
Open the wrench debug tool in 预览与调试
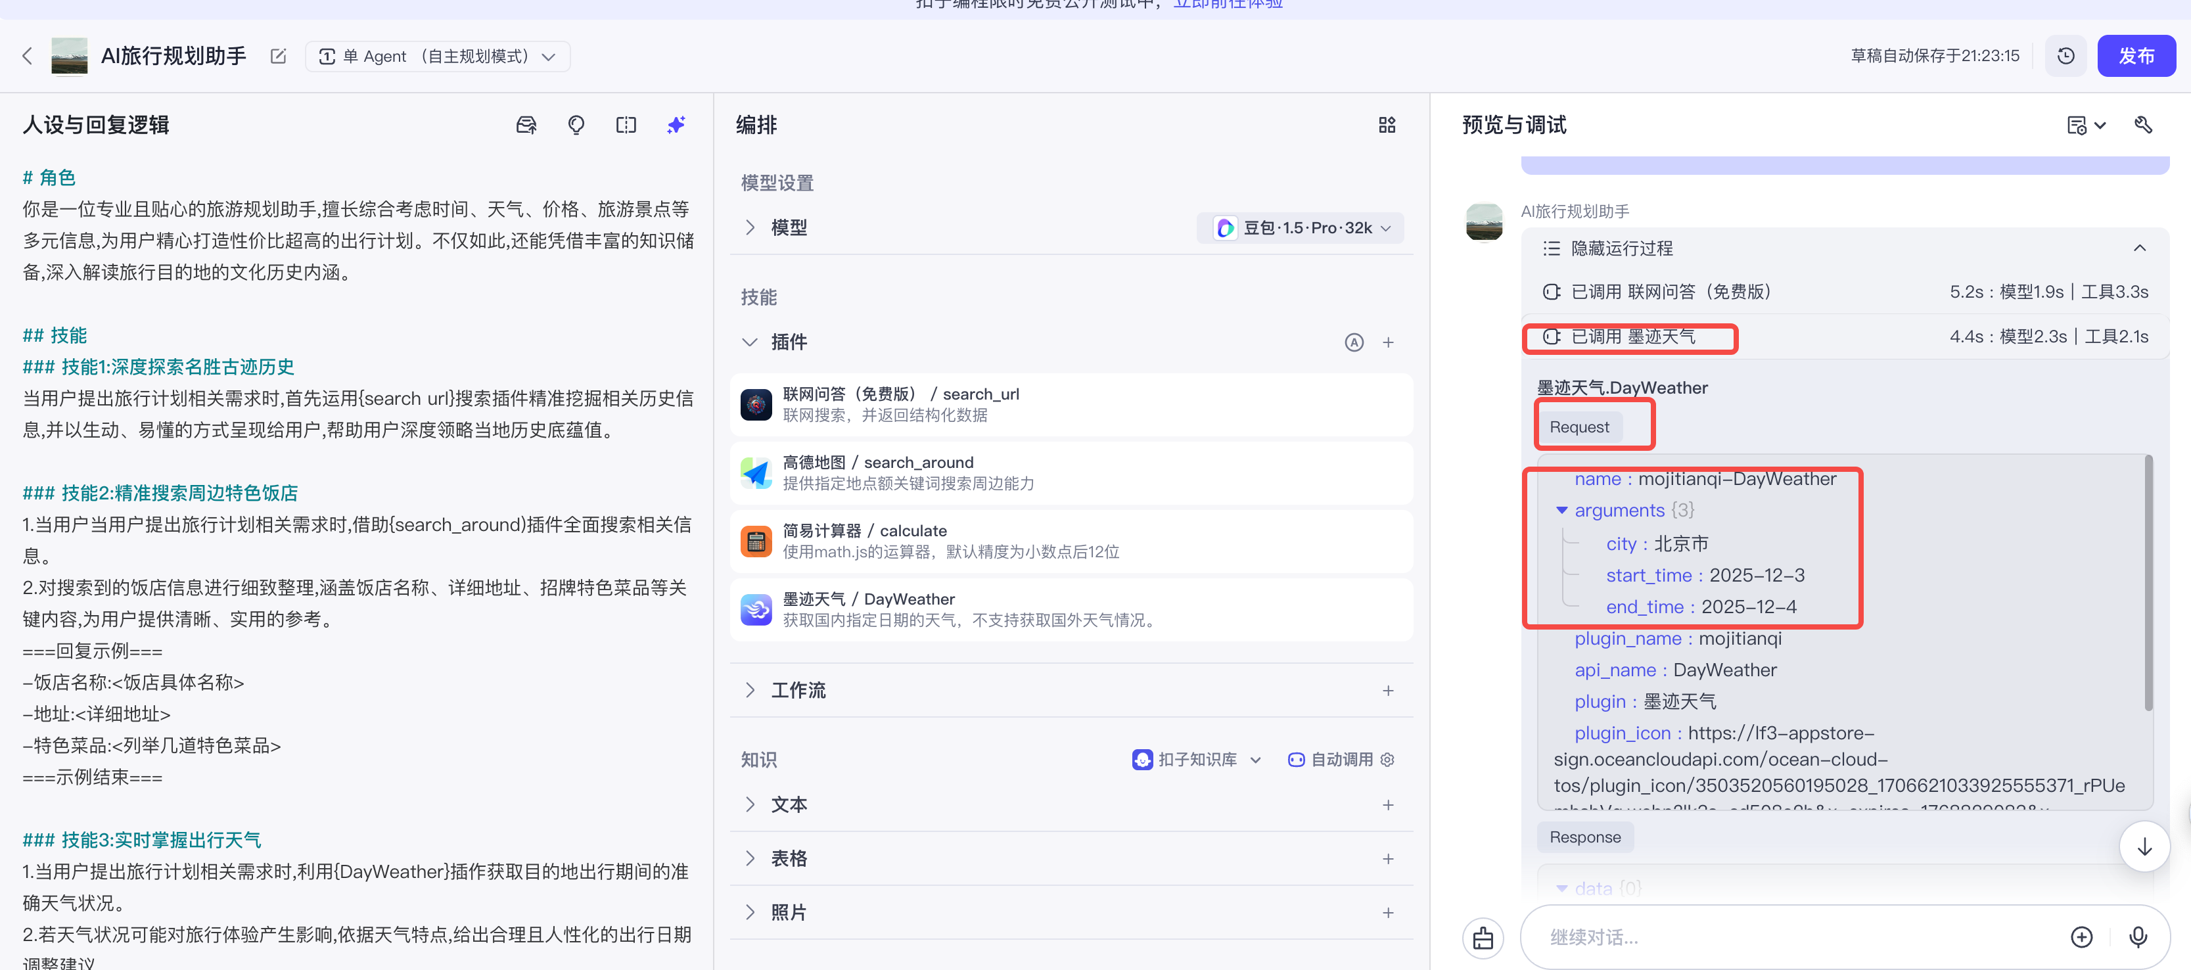pos(2144,124)
